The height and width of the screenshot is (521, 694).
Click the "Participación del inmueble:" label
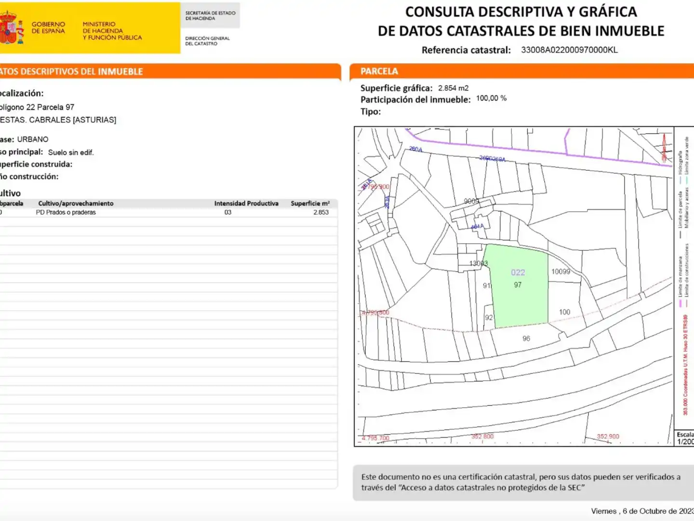point(415,100)
